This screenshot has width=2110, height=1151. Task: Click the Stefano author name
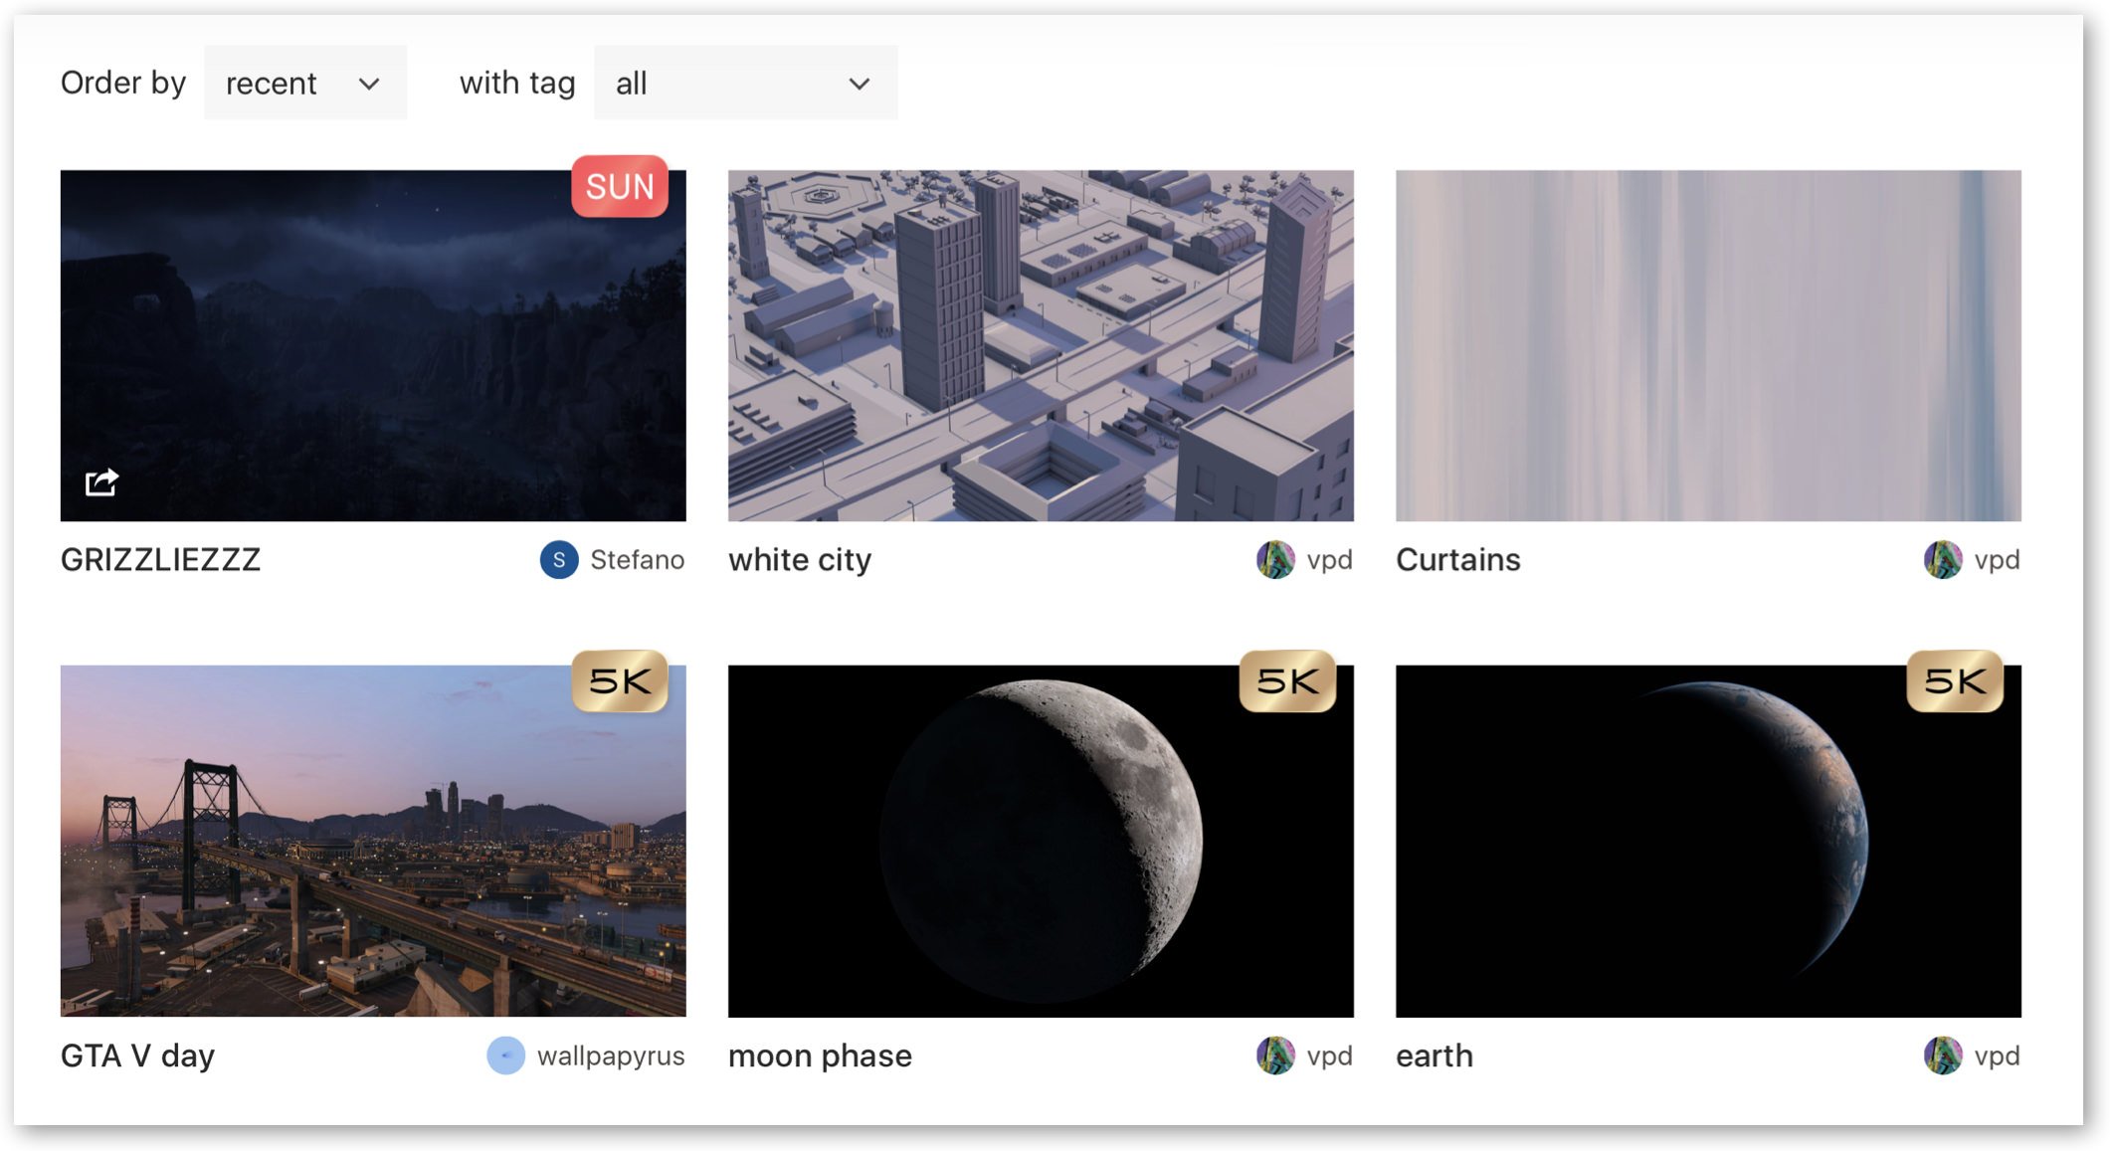tap(637, 560)
